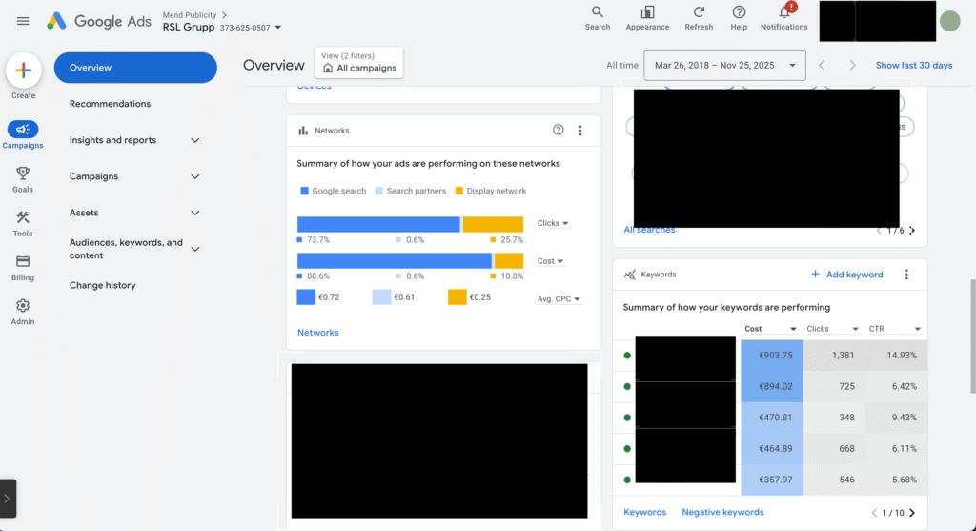The height and width of the screenshot is (531, 976).
Task: Click Show last 30 days link
Action: [913, 66]
